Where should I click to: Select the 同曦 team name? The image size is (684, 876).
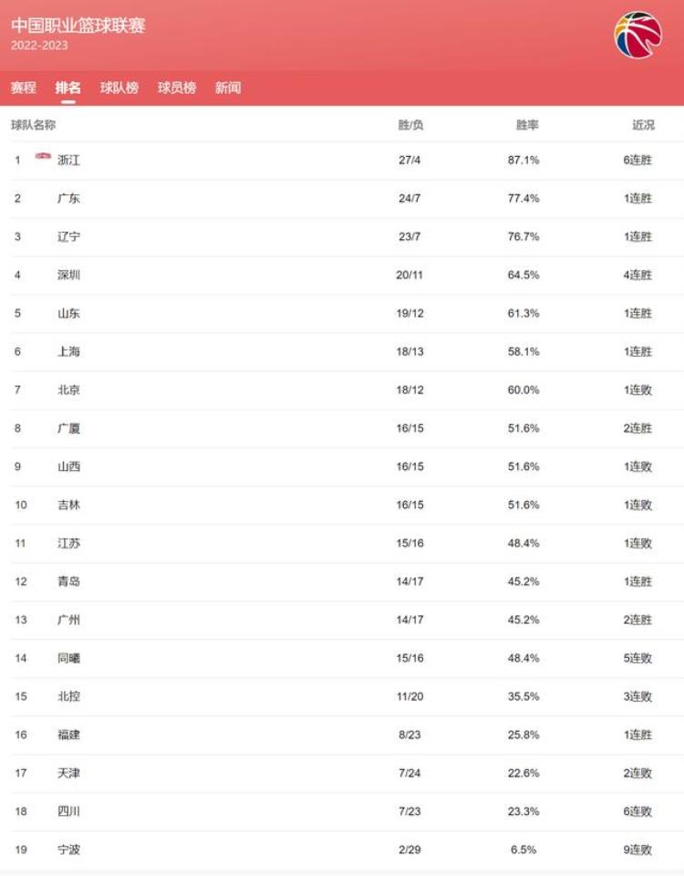pos(68,658)
